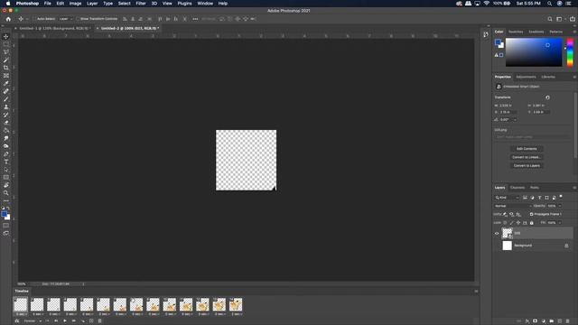Create a new group with folder icon
This screenshot has width=578, height=325.
pyautogui.click(x=552, y=321)
